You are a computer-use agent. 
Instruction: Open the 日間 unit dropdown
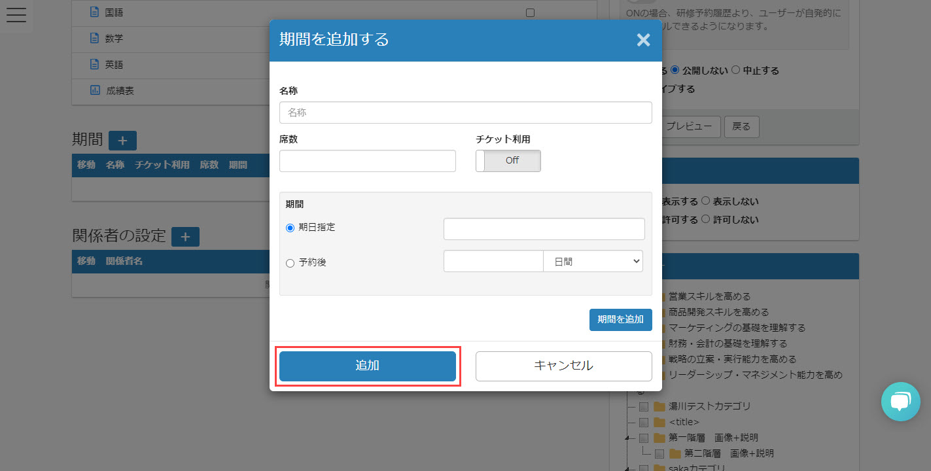click(x=593, y=261)
